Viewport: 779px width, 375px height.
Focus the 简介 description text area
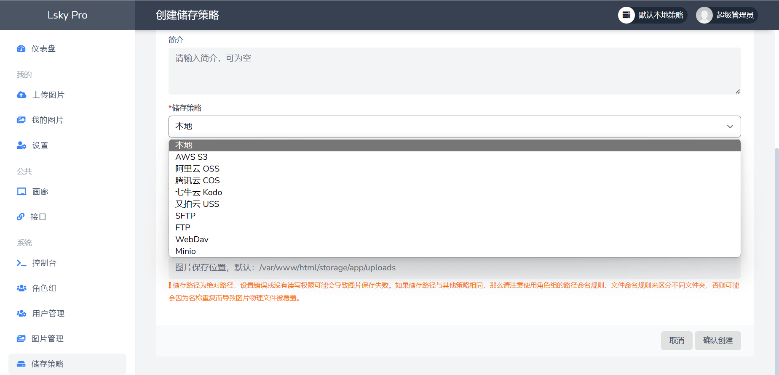point(454,71)
